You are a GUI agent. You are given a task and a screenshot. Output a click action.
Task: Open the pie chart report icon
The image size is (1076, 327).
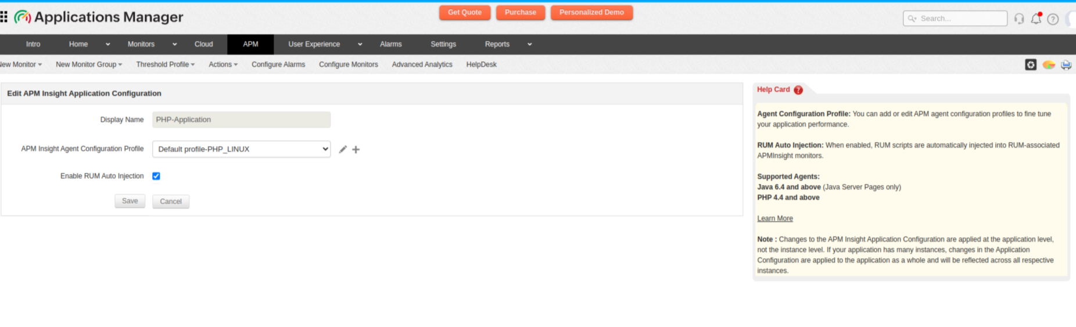point(1049,64)
